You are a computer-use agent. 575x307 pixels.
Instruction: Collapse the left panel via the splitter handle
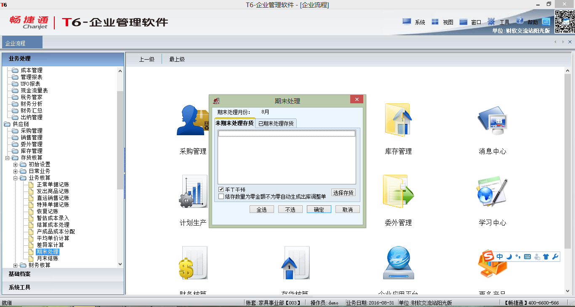(x=125, y=173)
